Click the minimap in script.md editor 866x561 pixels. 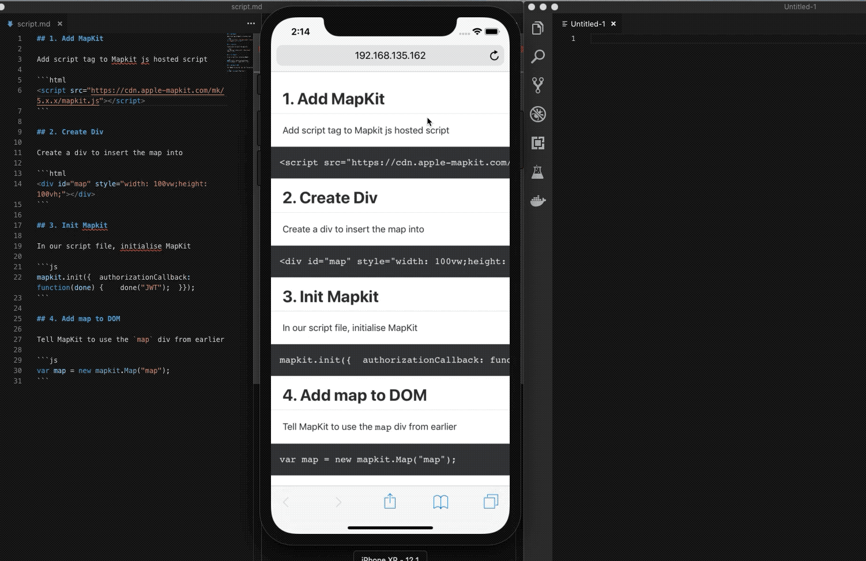tap(239, 53)
